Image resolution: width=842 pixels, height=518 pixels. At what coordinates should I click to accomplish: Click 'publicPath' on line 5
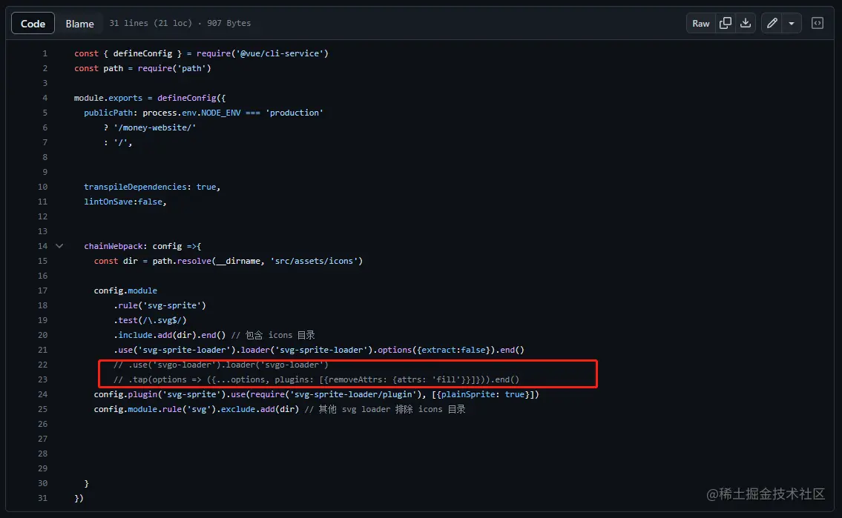(x=108, y=113)
